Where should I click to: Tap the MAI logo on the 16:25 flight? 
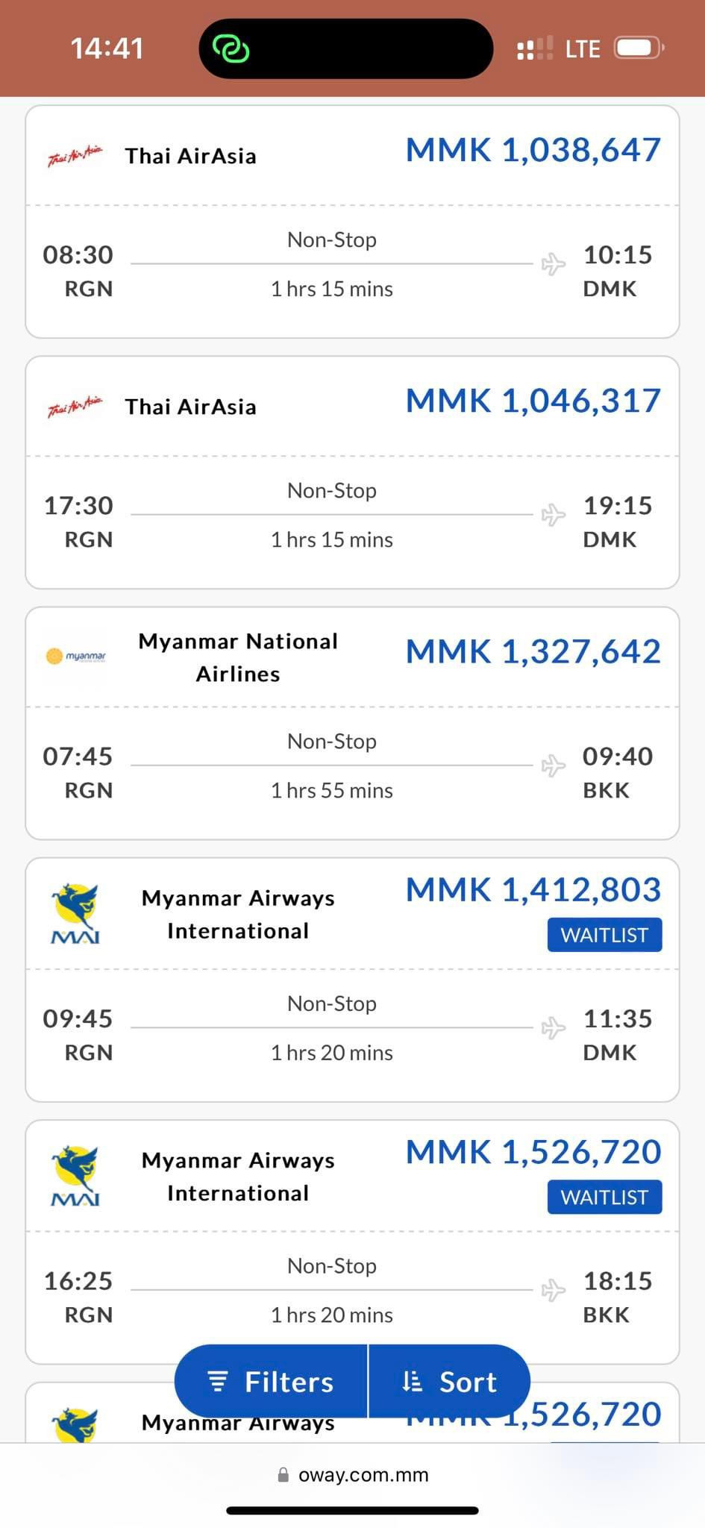tap(75, 1176)
